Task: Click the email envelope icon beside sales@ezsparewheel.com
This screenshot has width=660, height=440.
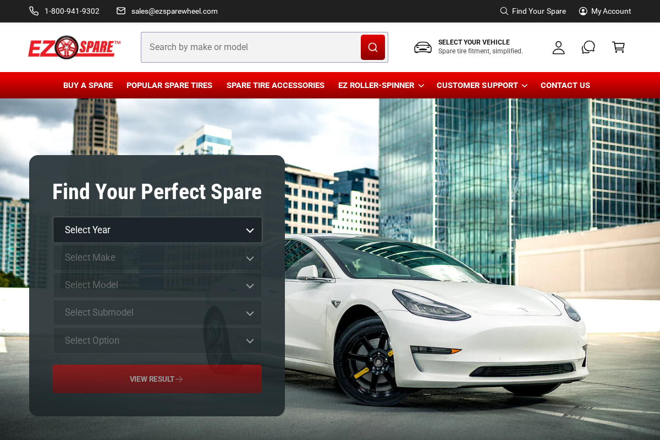Action: pyautogui.click(x=120, y=10)
